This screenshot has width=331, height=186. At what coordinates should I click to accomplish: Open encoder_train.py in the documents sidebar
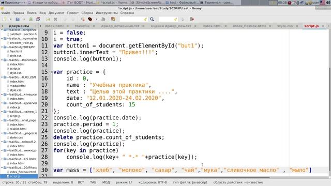tap(21, 42)
